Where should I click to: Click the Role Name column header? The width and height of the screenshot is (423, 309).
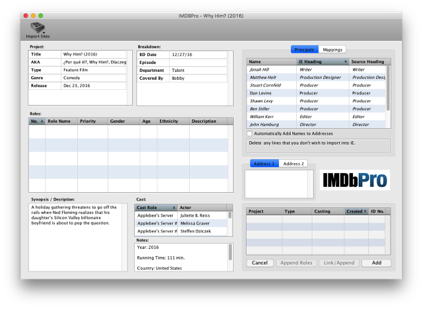click(61, 121)
